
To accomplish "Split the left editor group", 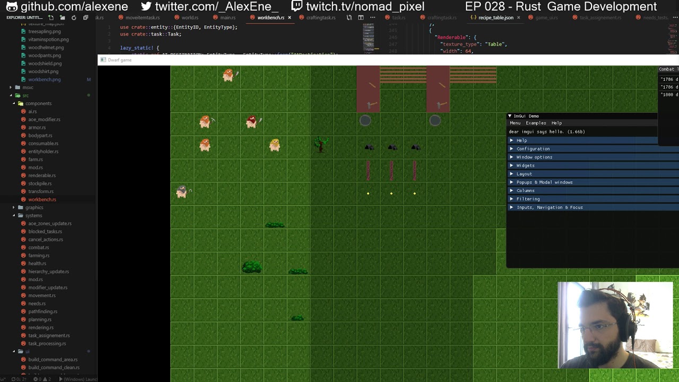I will click(361, 18).
